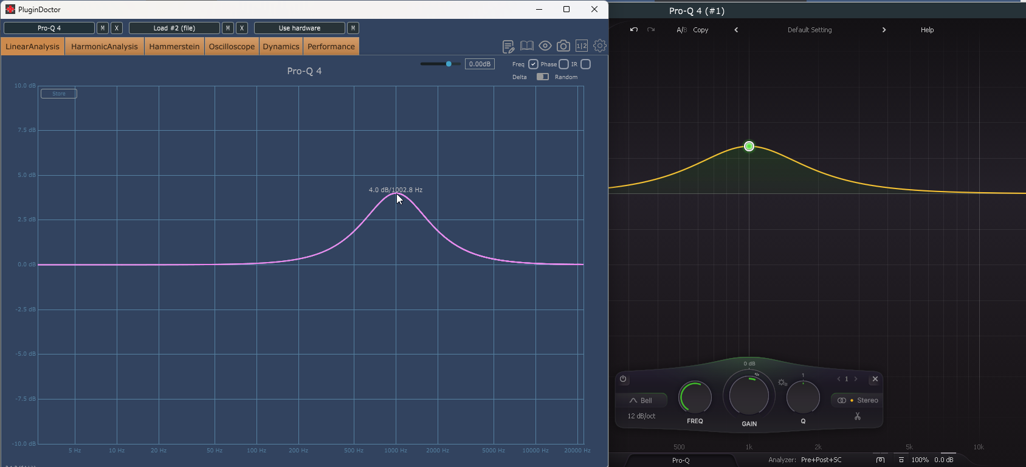This screenshot has width=1026, height=467.
Task: Open the Default Setting preset menu
Action: 810,30
